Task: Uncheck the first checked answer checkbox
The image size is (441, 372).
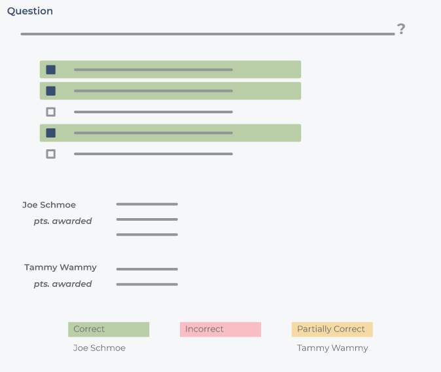Action: 50,69
